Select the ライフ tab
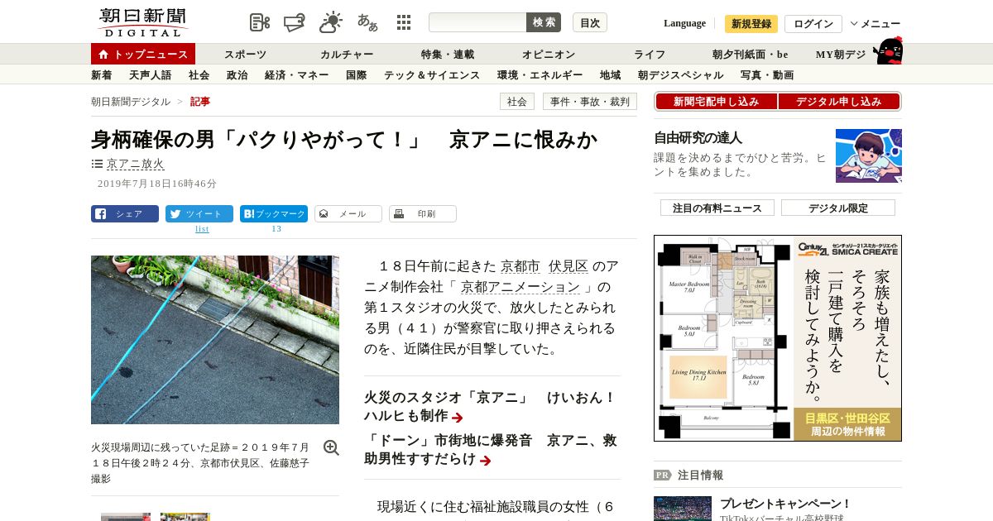The image size is (993, 521). [650, 54]
